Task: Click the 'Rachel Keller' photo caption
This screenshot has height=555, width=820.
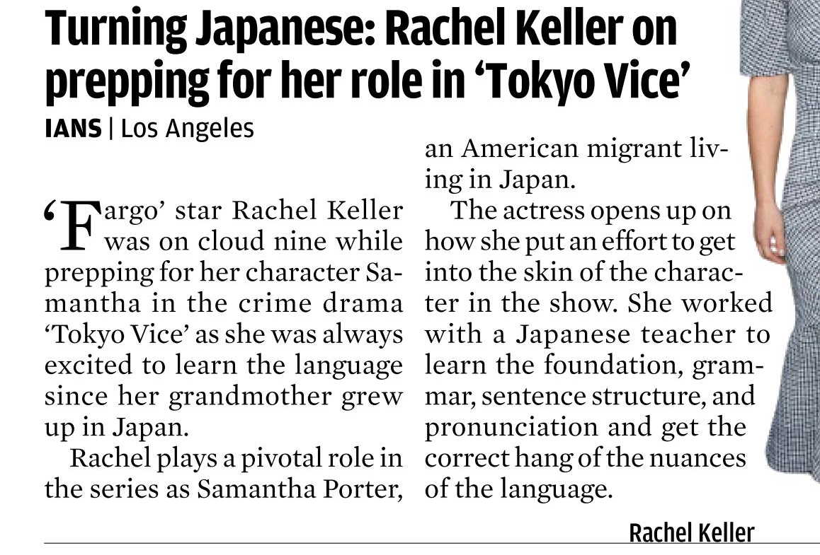Action: click(x=691, y=532)
